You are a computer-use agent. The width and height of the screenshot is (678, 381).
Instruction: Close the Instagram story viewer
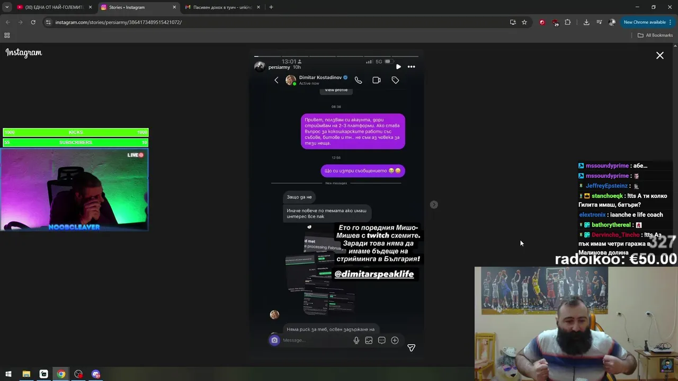[660, 56]
